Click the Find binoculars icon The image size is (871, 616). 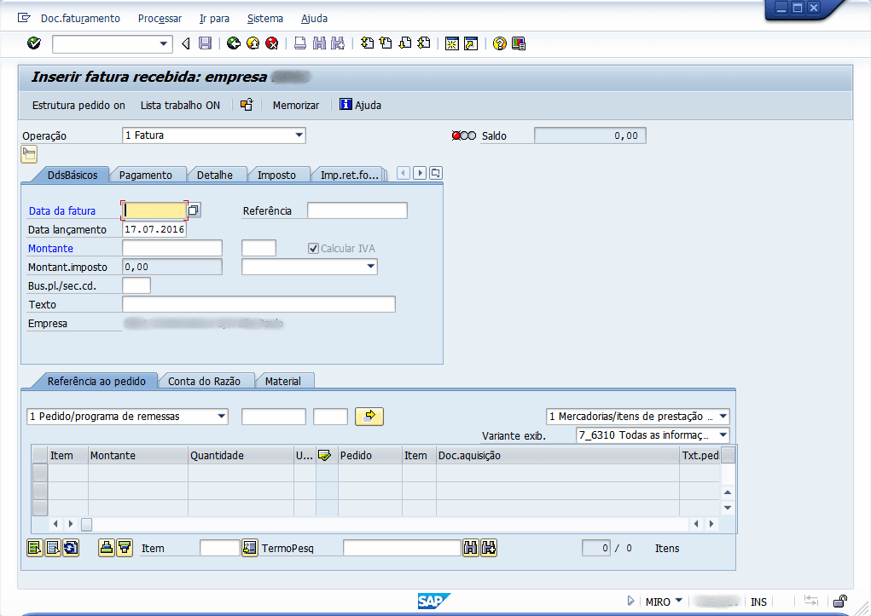click(319, 43)
